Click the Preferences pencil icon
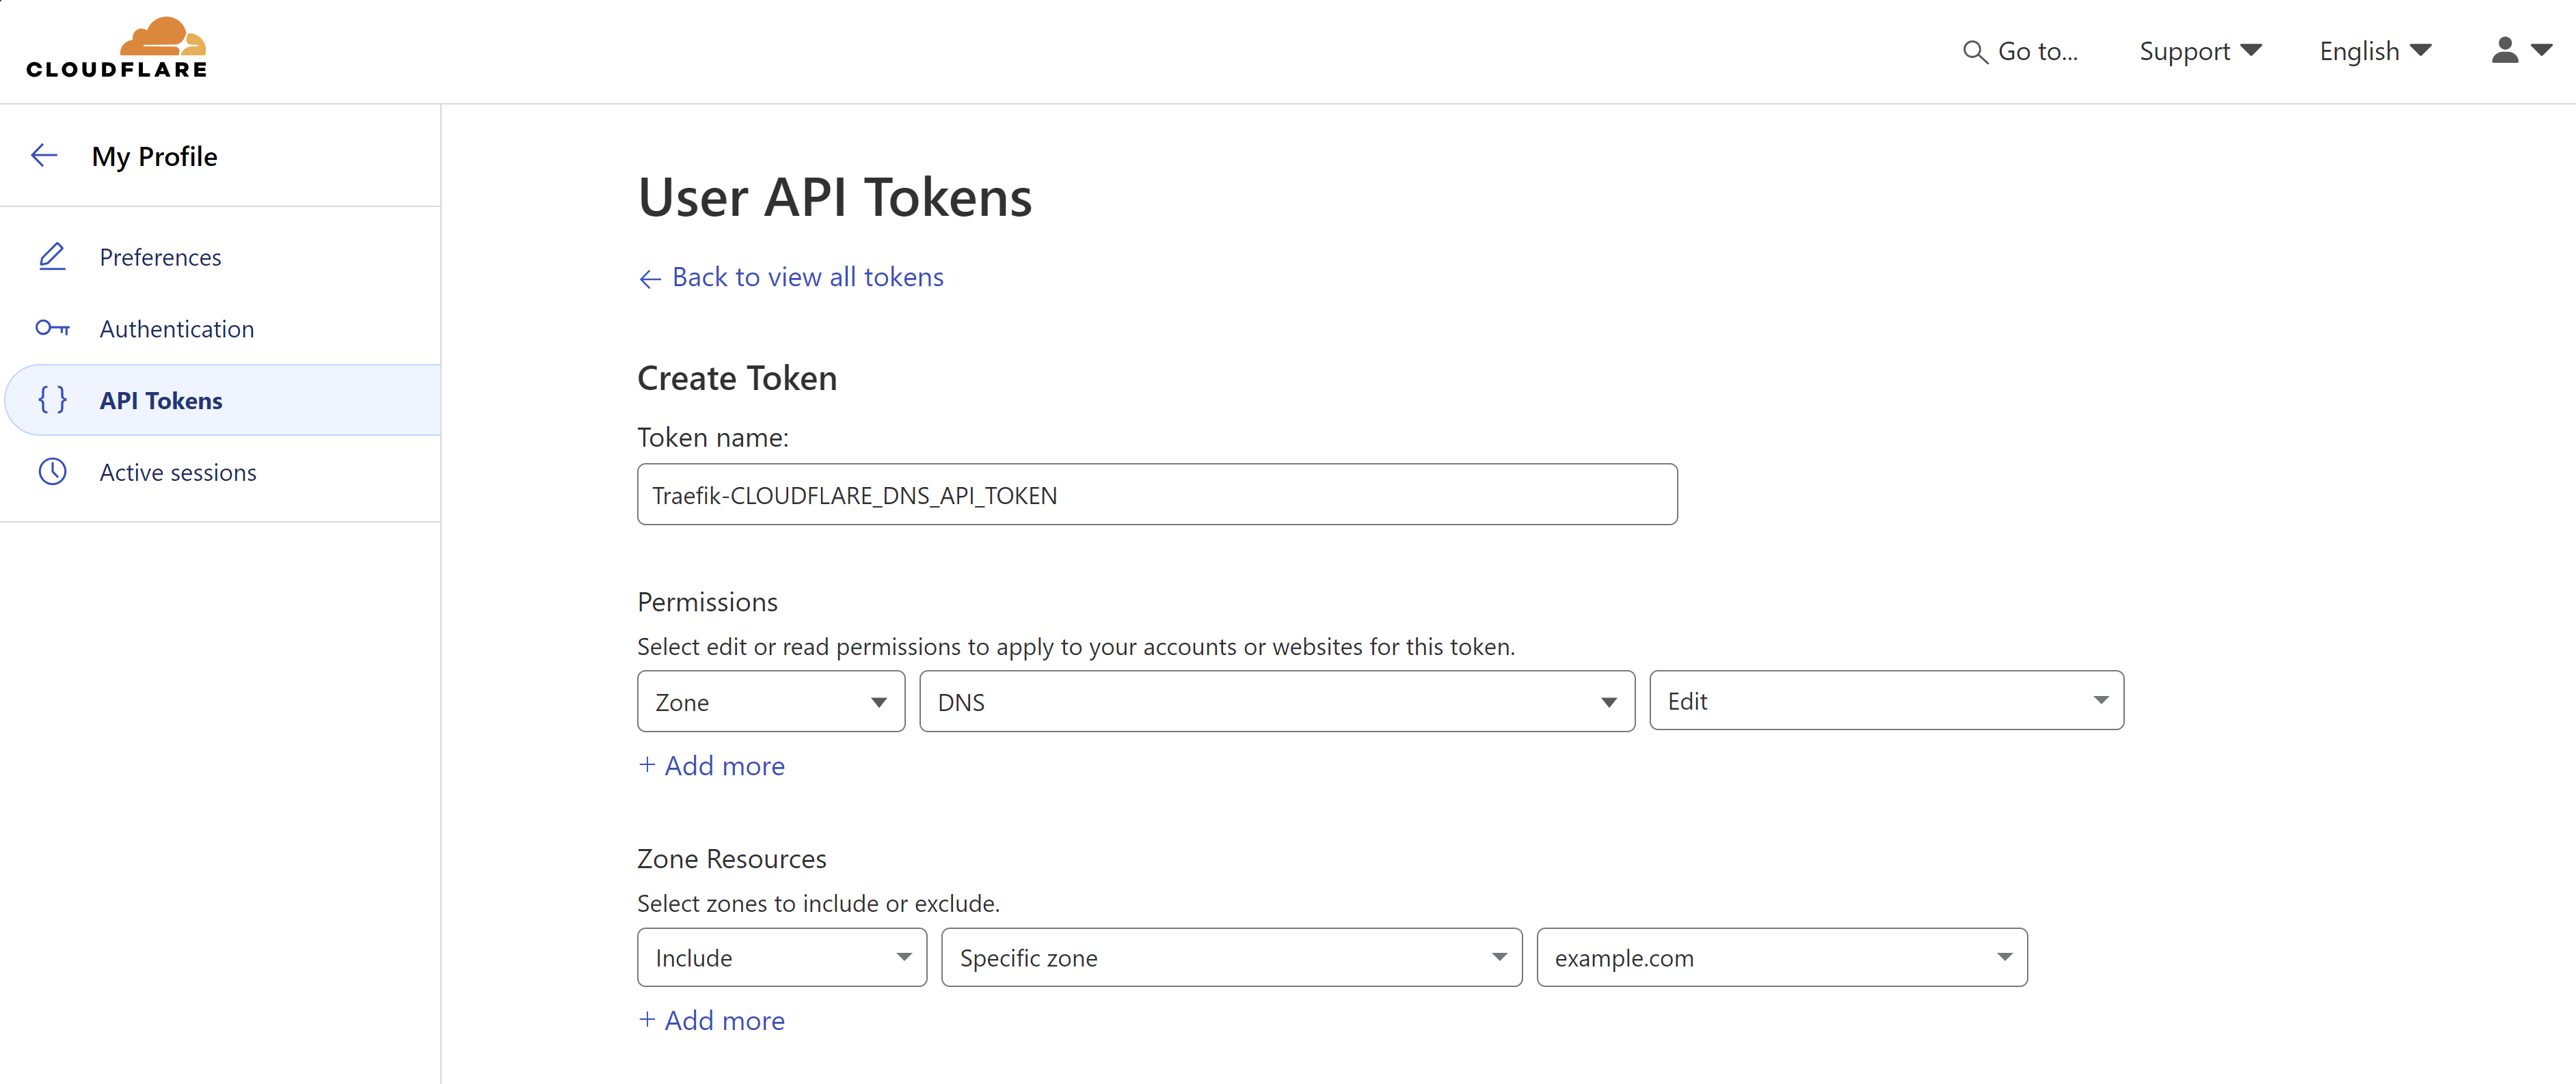The width and height of the screenshot is (2576, 1084). (x=52, y=257)
